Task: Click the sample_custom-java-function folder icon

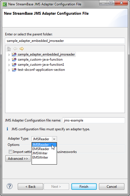Action: click(x=14, y=59)
